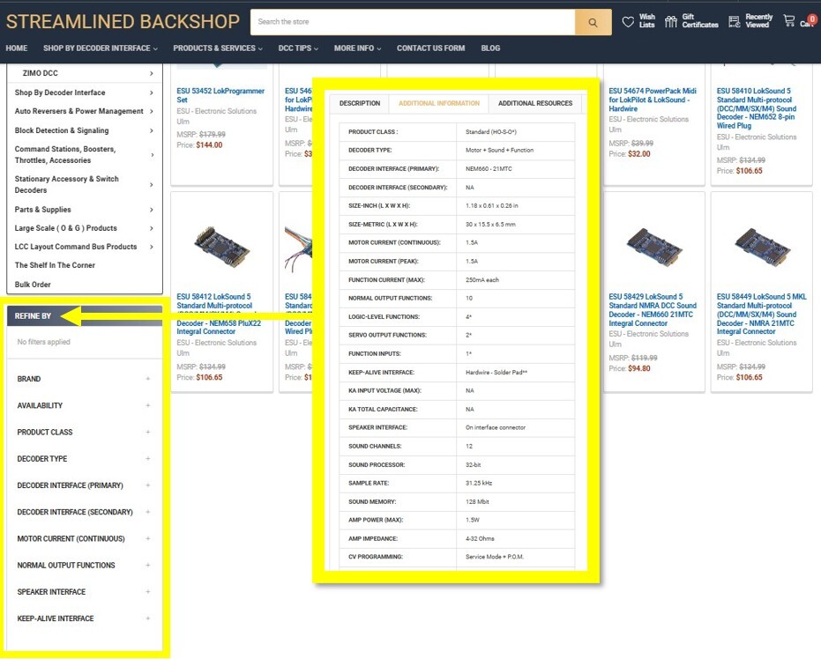This screenshot has width=821, height=659.
Task: Expand Large Scale (O & G) Products arrow
Action: click(152, 228)
